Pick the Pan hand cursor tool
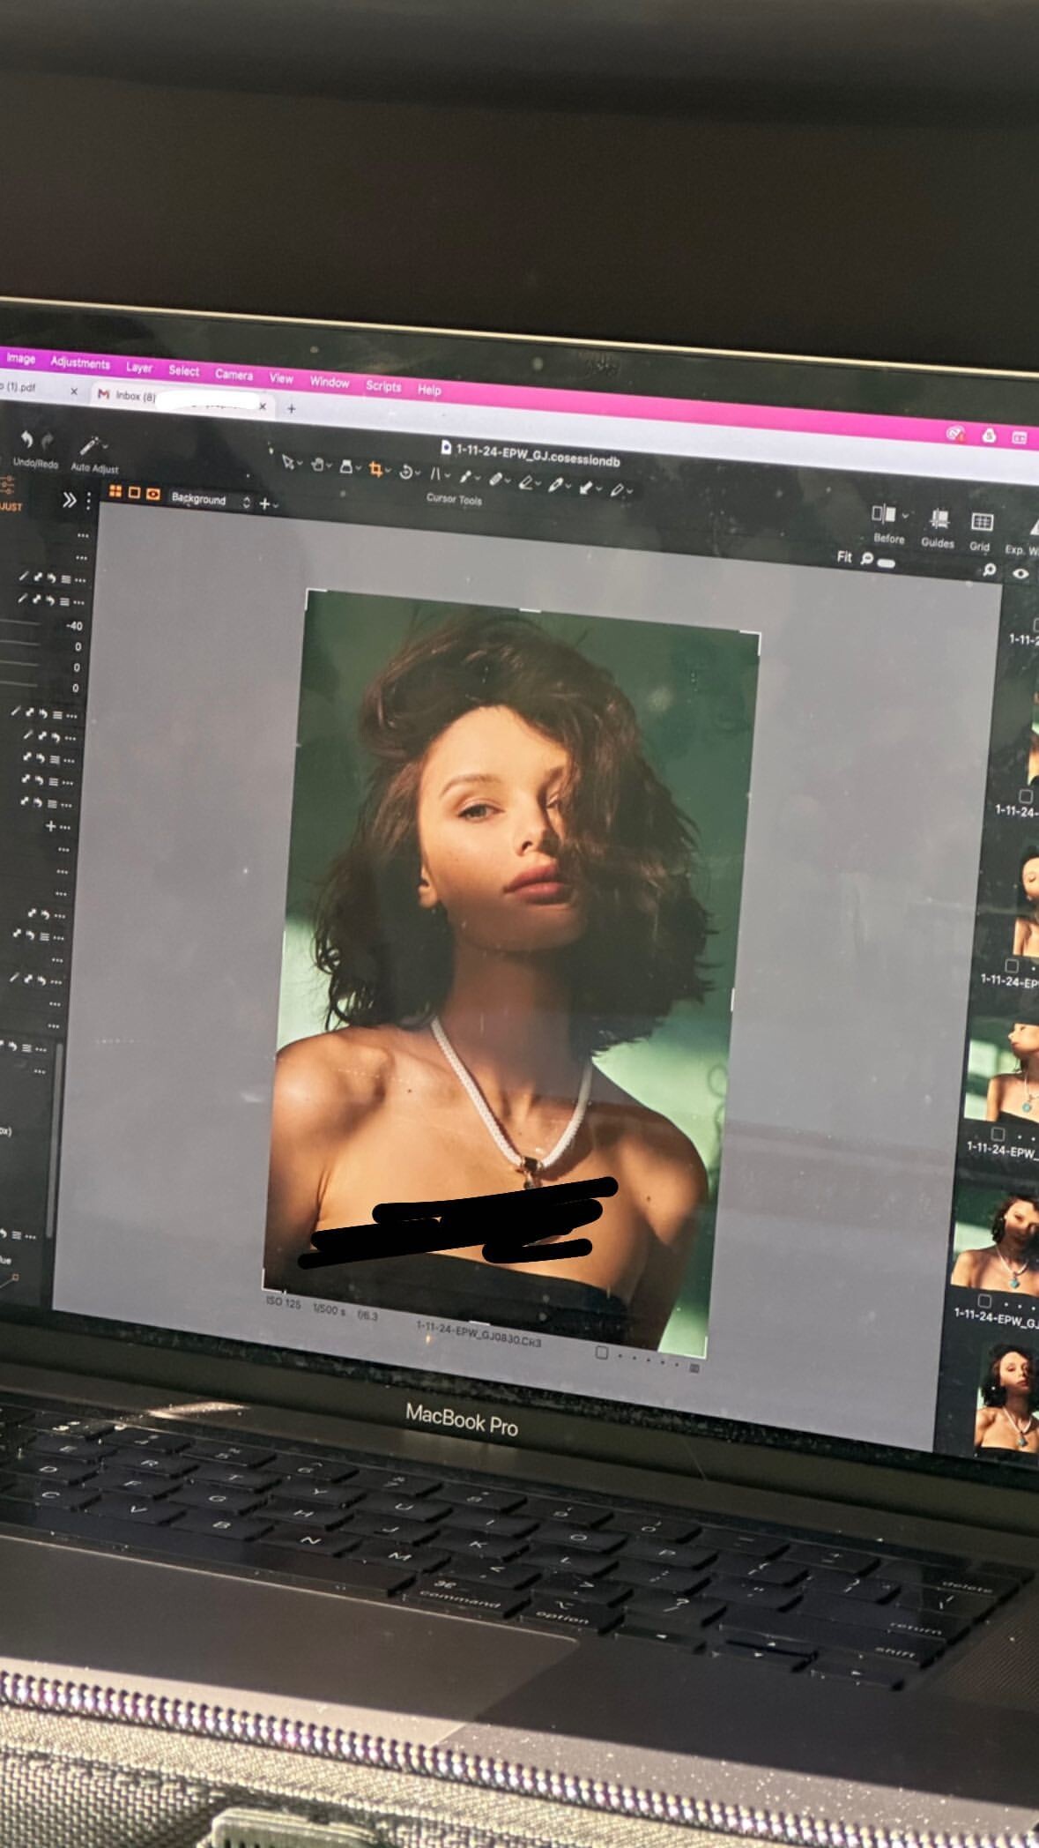Image resolution: width=1039 pixels, height=1848 pixels. (x=318, y=465)
